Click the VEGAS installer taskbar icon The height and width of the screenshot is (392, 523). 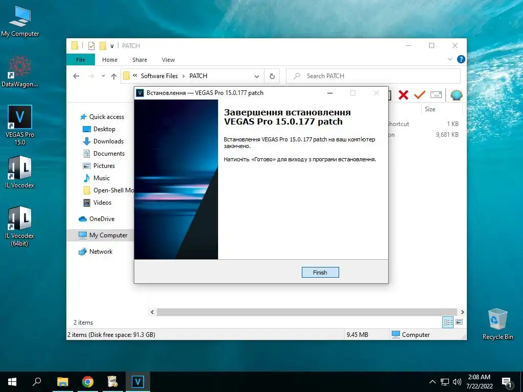coord(137,382)
